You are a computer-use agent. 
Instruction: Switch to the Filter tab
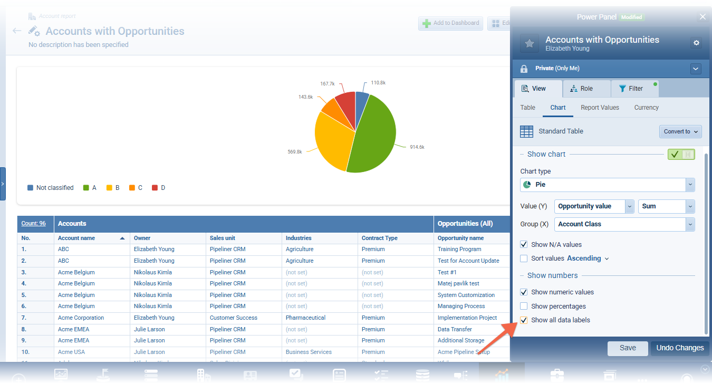coord(634,89)
